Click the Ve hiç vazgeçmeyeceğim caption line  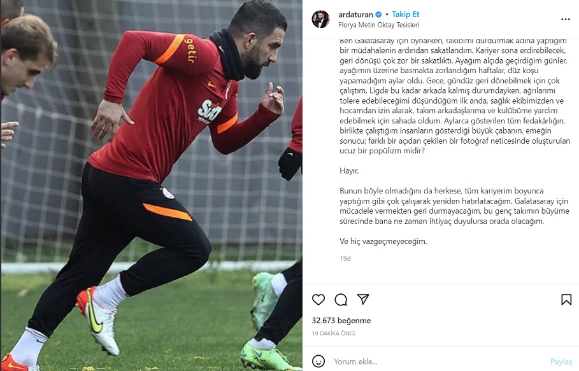383,241
